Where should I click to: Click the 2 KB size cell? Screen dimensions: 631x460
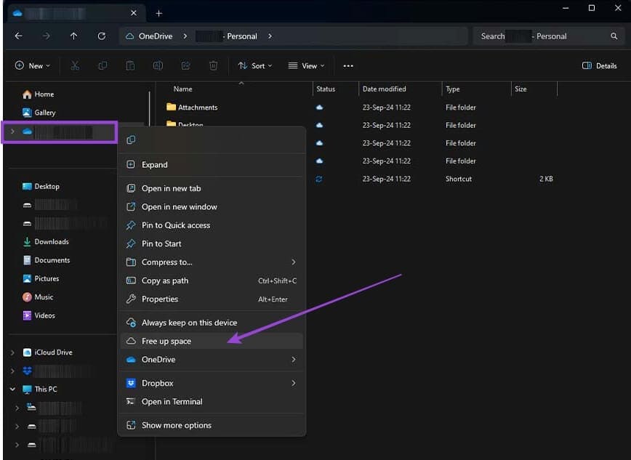(x=546, y=179)
